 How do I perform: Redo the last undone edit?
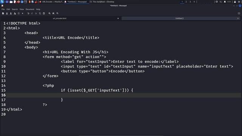[x=32, y=14]
